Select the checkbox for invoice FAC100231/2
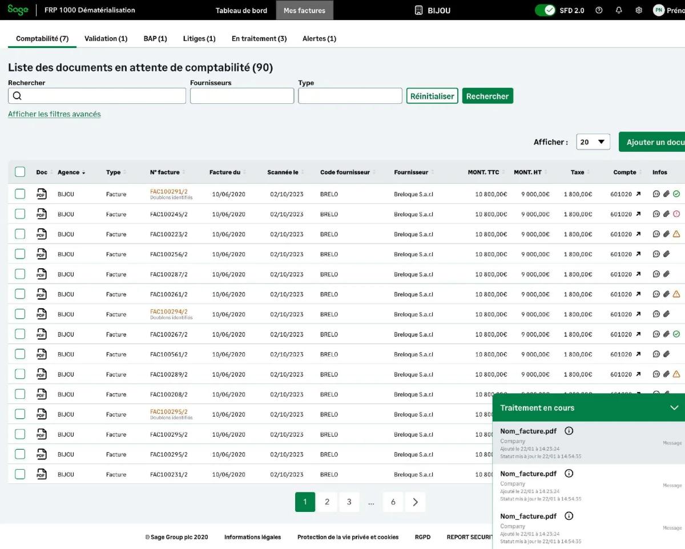The height and width of the screenshot is (549, 685). 20,474
